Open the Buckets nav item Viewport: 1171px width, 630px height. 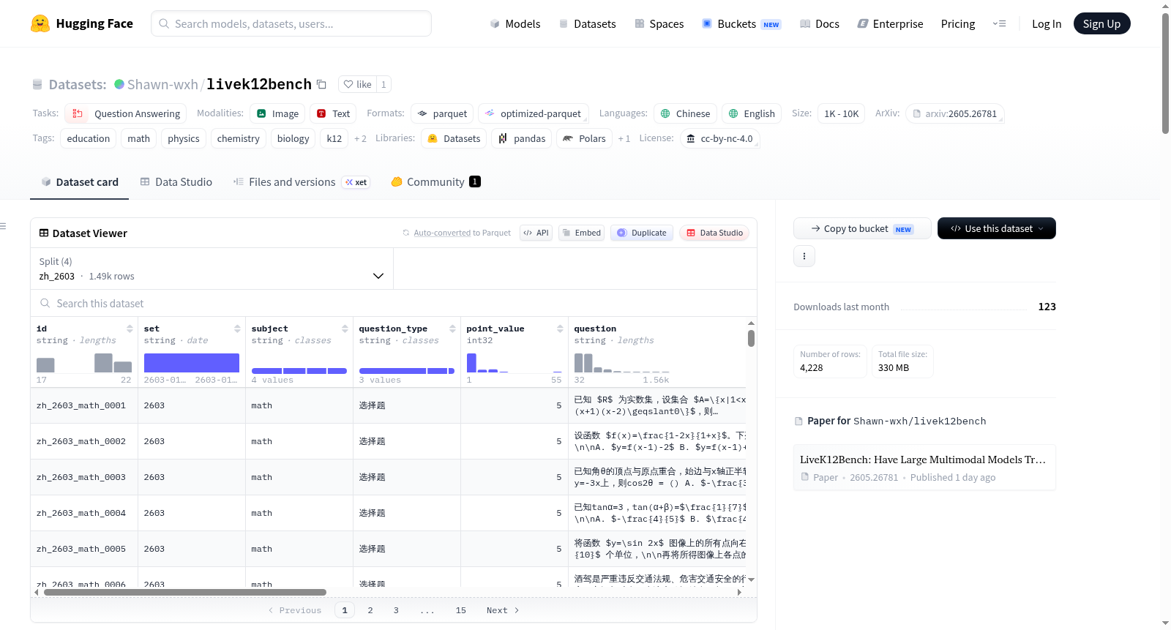[x=741, y=23]
